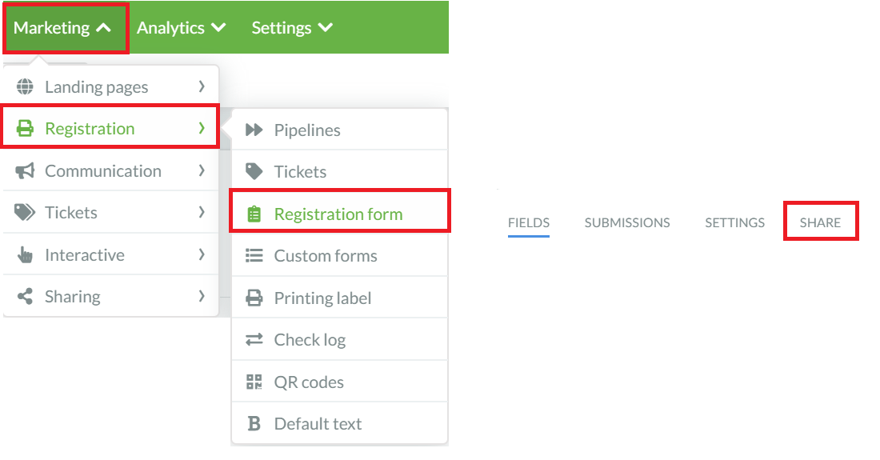Expand the Landing pages submenu arrow
The width and height of the screenshot is (880, 460).
(202, 86)
